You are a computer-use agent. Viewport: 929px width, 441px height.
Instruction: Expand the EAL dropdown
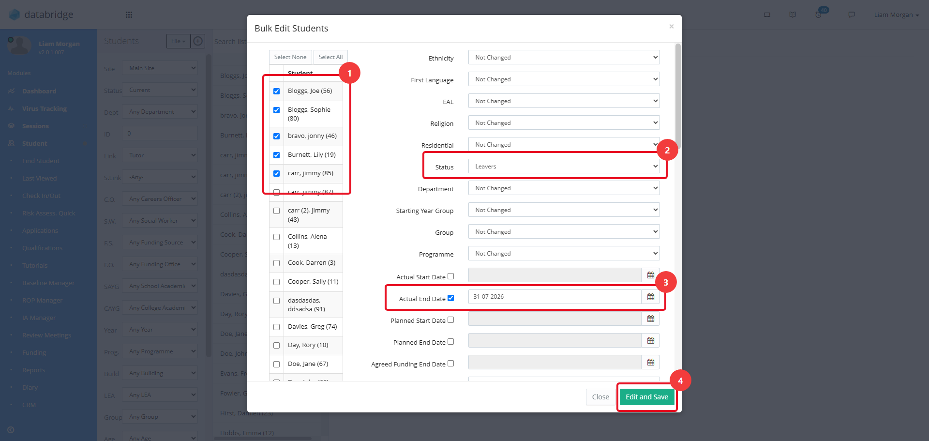point(564,101)
